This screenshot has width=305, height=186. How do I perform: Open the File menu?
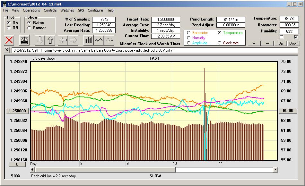pyautogui.click(x=5, y=10)
